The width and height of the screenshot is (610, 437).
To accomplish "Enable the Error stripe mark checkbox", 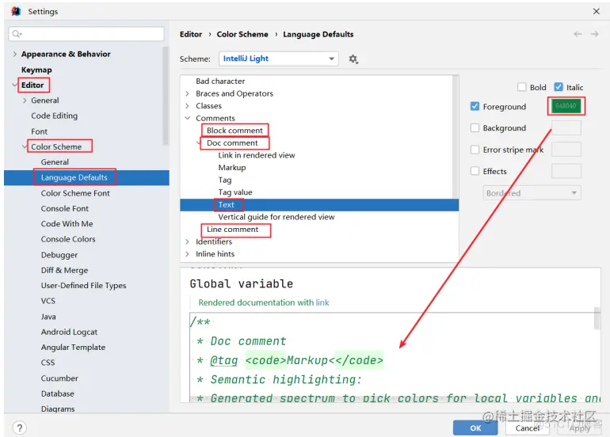I will point(475,150).
